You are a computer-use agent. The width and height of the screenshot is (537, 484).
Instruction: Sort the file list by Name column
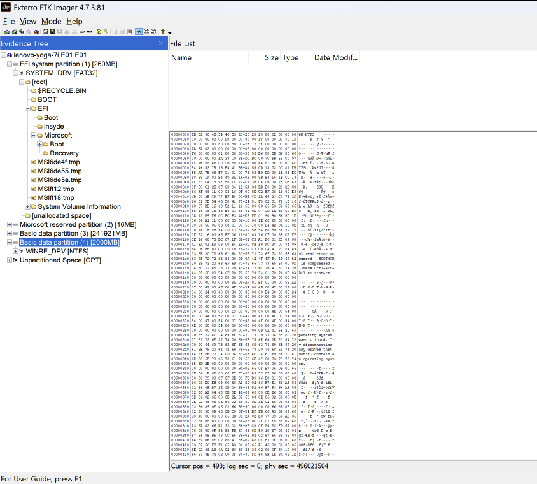(x=209, y=57)
